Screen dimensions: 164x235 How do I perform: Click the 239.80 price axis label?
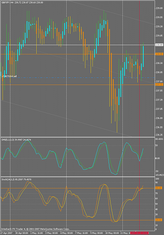click(x=159, y=8)
